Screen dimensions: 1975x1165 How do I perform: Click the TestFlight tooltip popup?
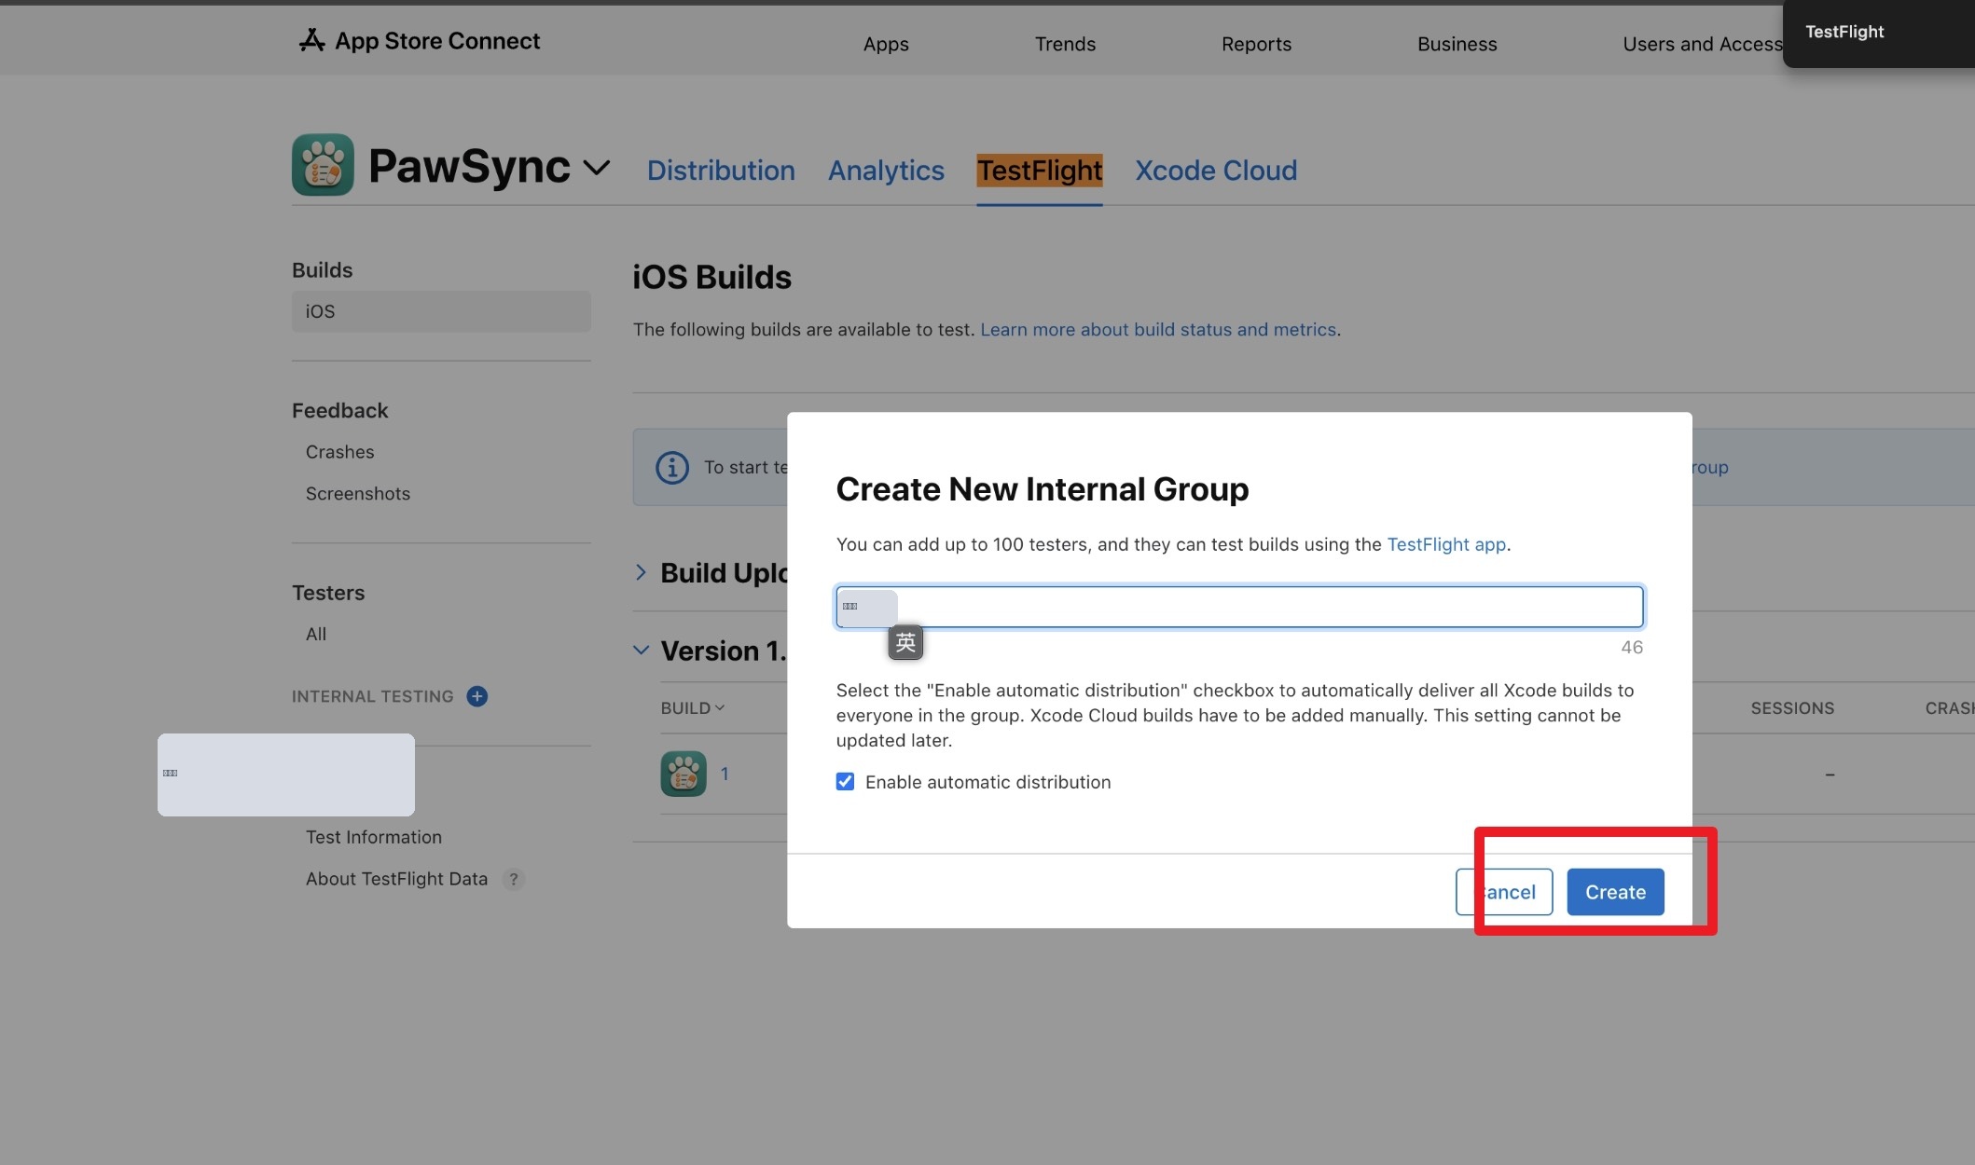pos(1878,33)
